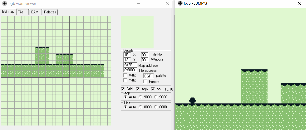Click the Attribute value field
Viewport: 306px width, 130px height.
[x=145, y=60]
